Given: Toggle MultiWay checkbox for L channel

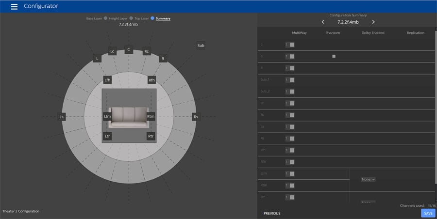Looking at the screenshot, I should tap(292, 45).
